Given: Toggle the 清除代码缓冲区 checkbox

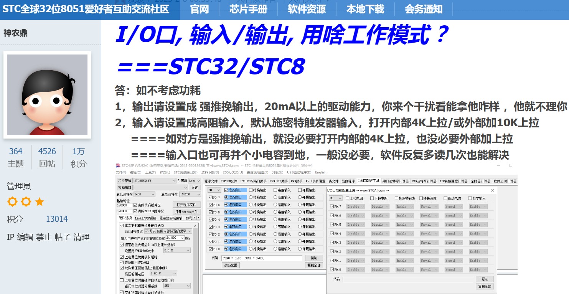Looking at the screenshot, I should pyautogui.click(x=135, y=205).
